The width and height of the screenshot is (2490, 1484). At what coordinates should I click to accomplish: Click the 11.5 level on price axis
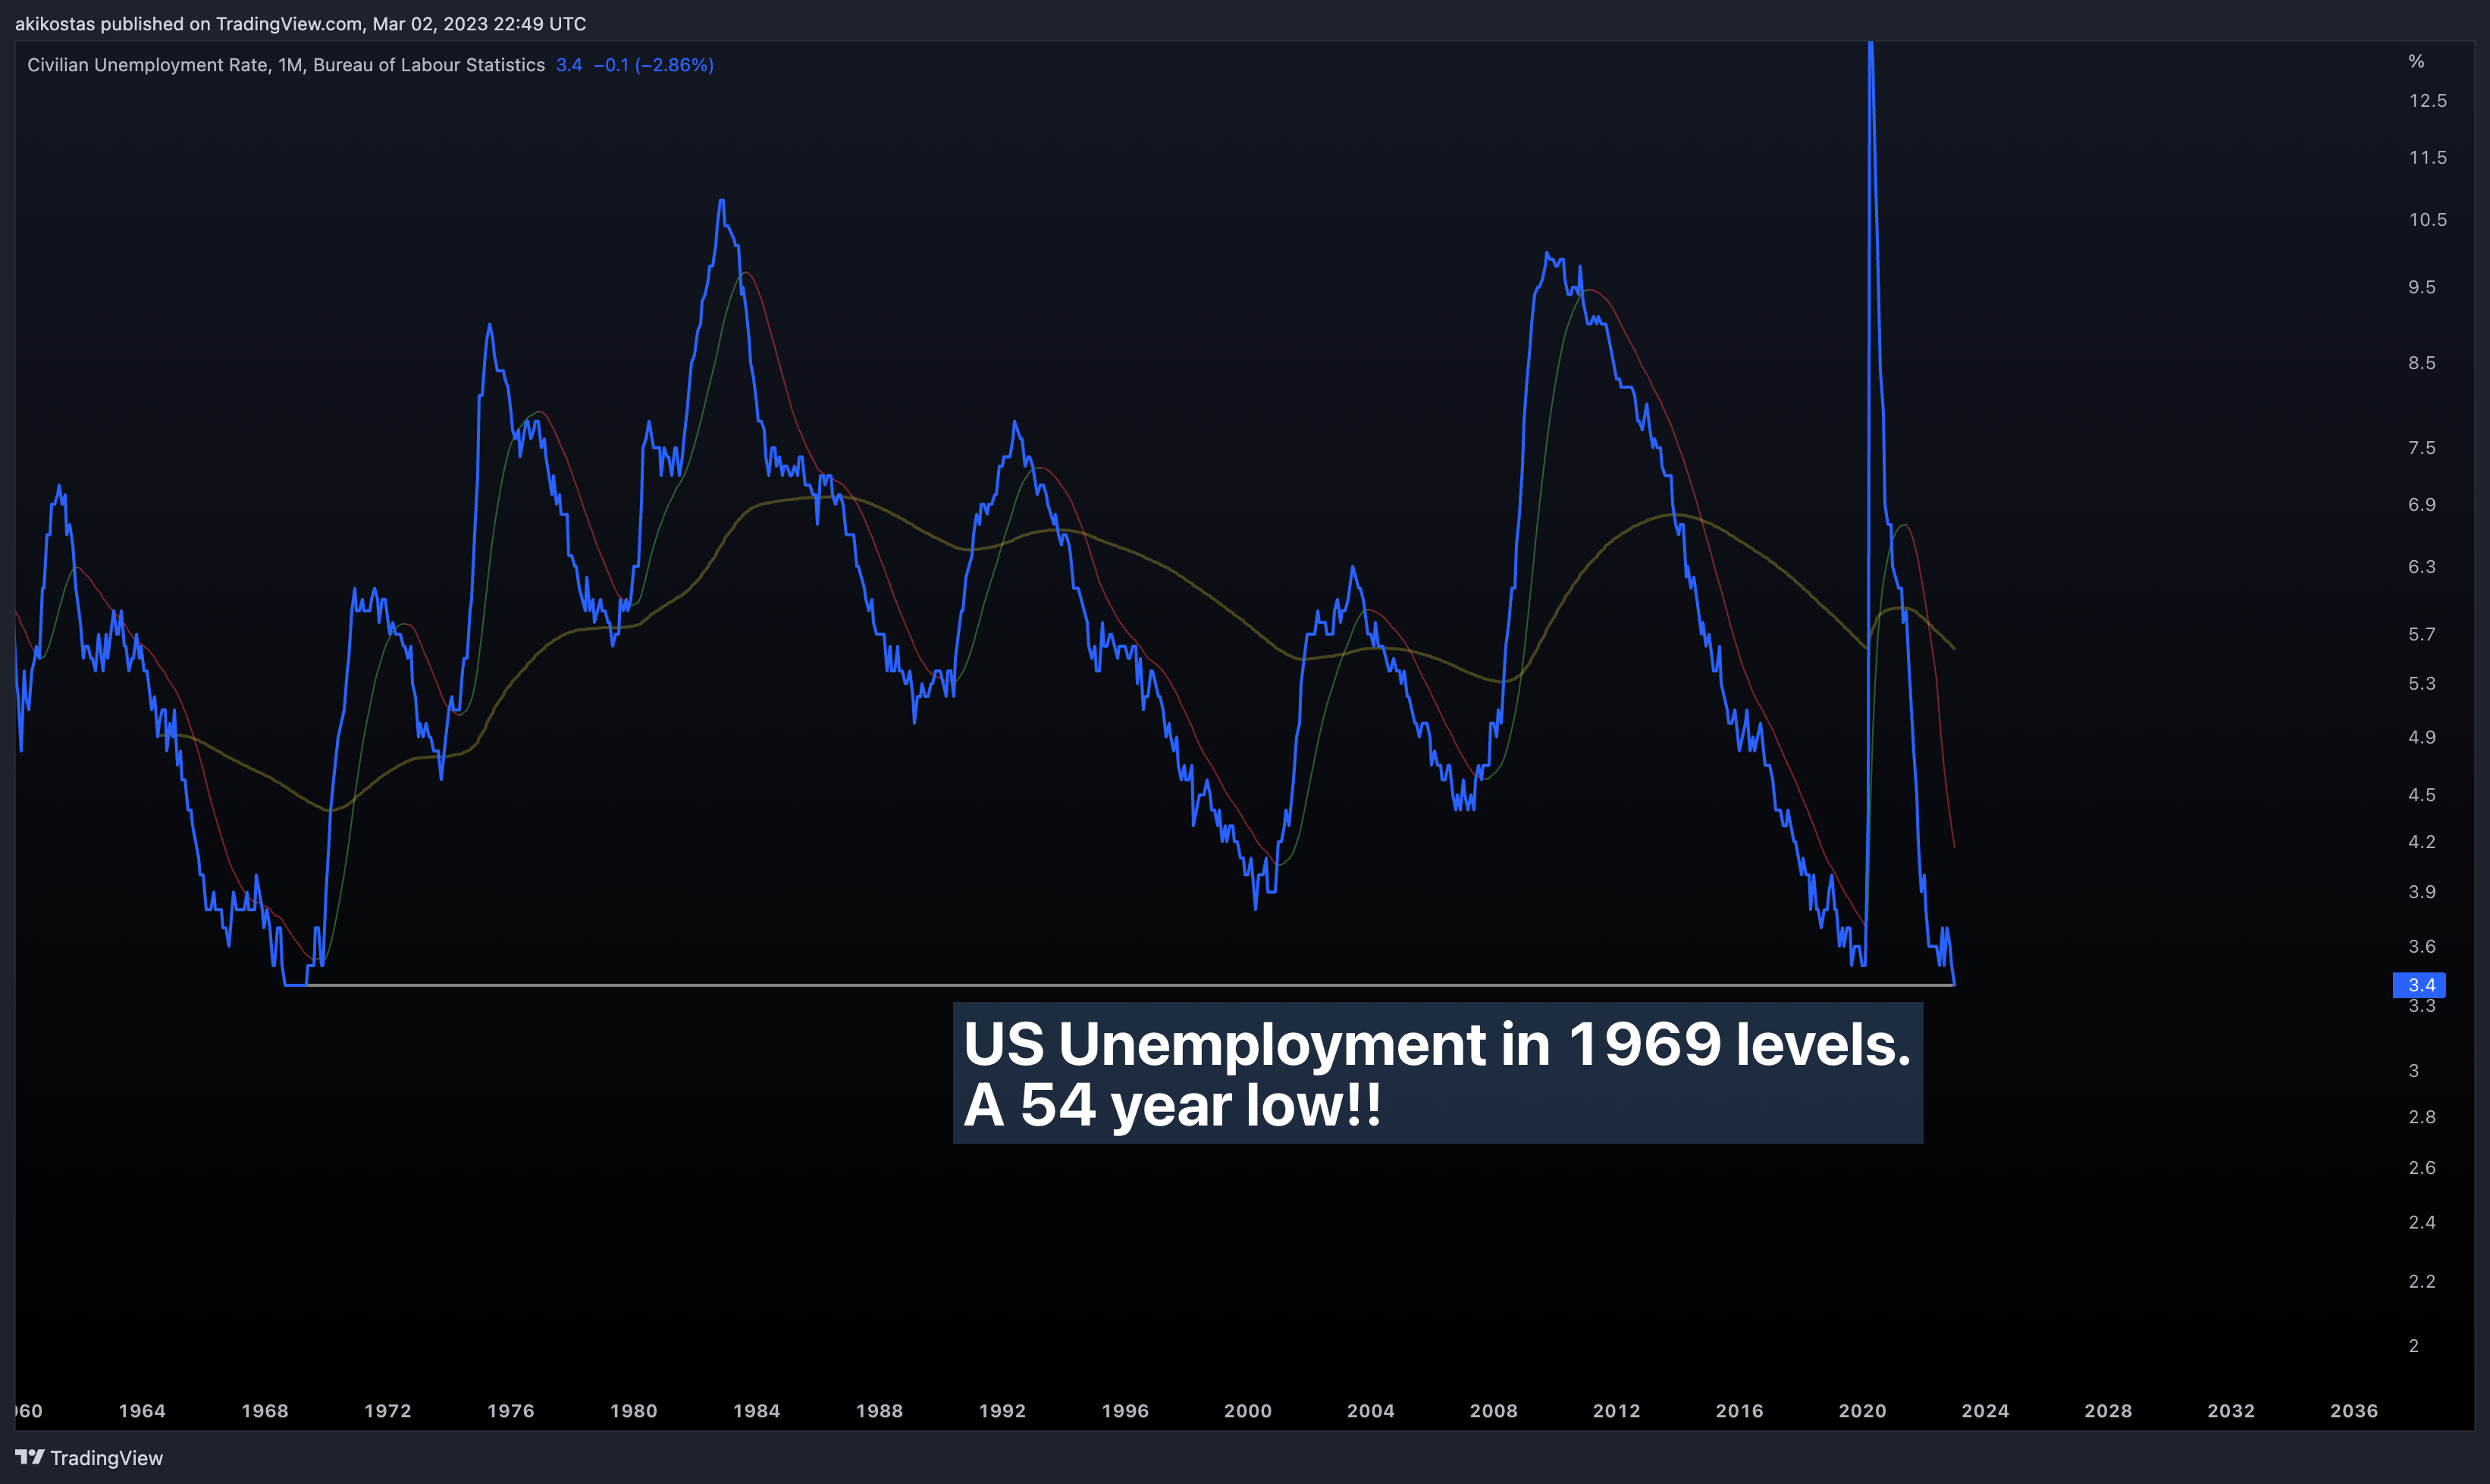tap(2428, 158)
